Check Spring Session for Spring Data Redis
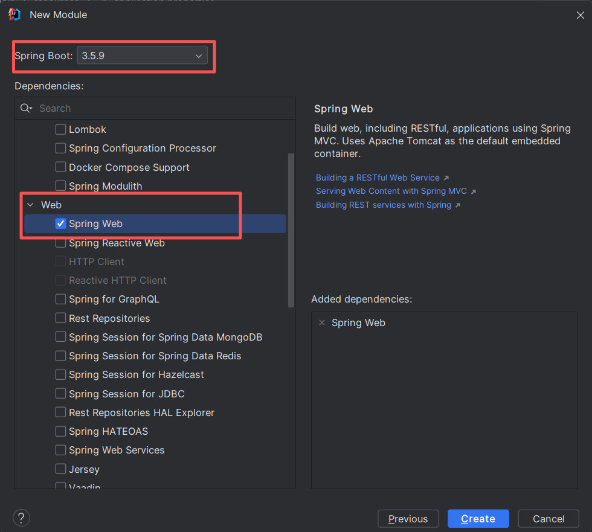592x532 pixels. point(60,356)
